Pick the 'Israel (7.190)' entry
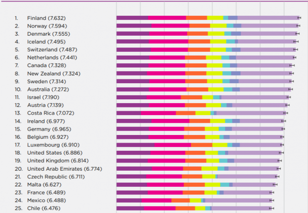 [x=43, y=97]
